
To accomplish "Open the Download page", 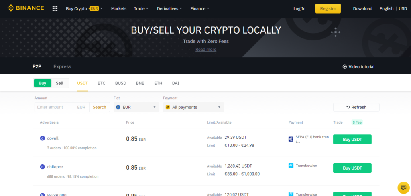I will point(362,9).
